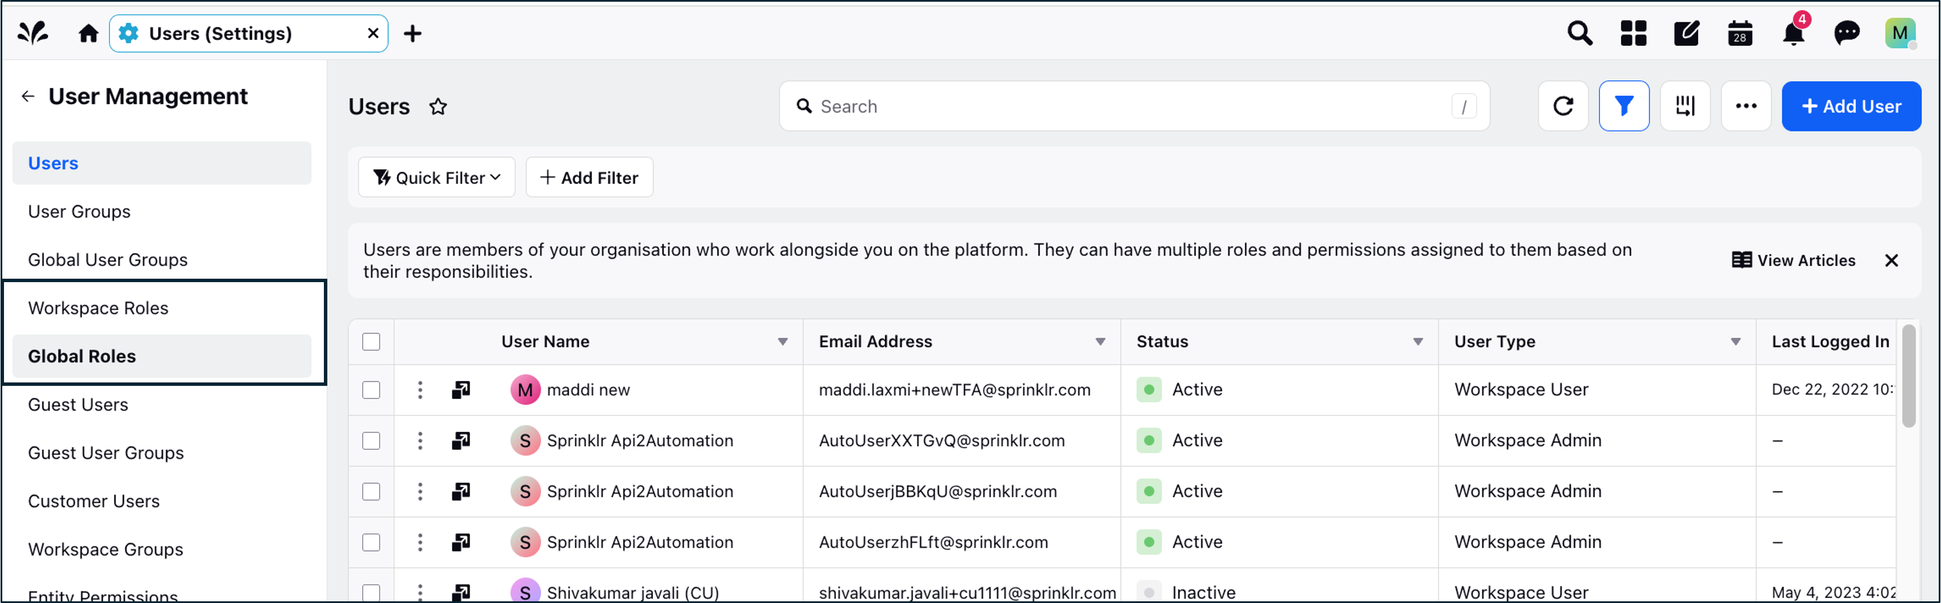Check the maddi new row checkbox

click(371, 390)
